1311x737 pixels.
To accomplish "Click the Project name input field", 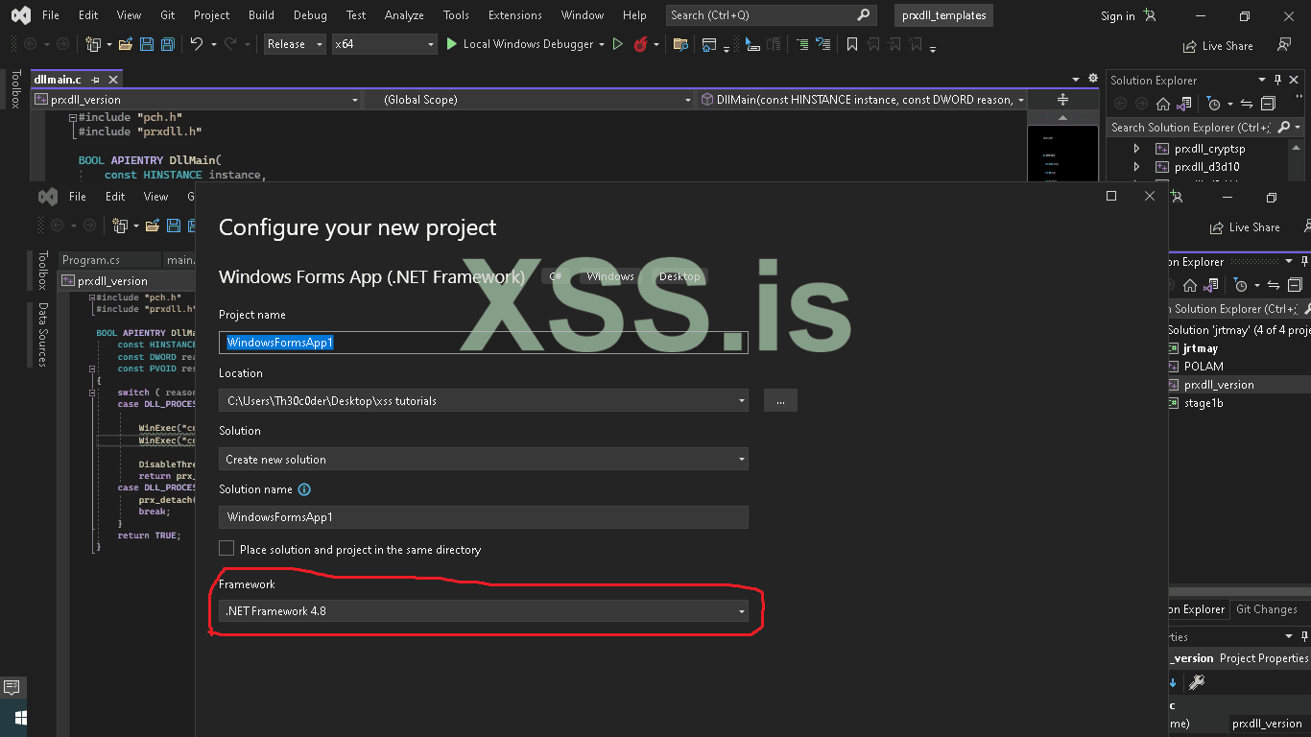I will click(484, 343).
